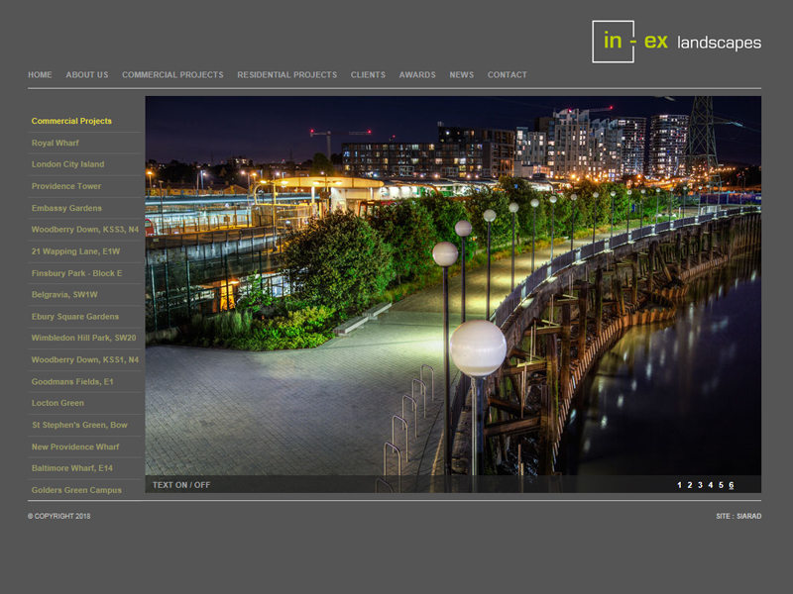Select Embassy Gardens in the sidebar
This screenshot has height=594, width=793.
66,208
